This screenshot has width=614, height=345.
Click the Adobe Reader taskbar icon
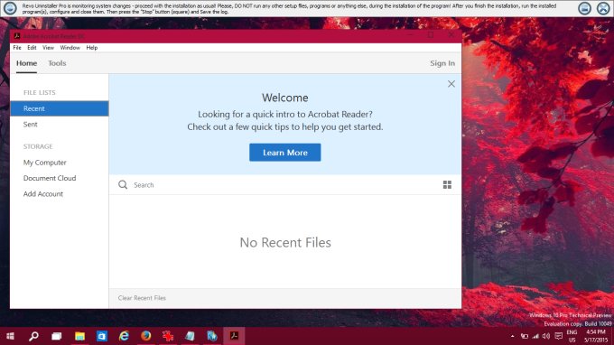point(234,336)
